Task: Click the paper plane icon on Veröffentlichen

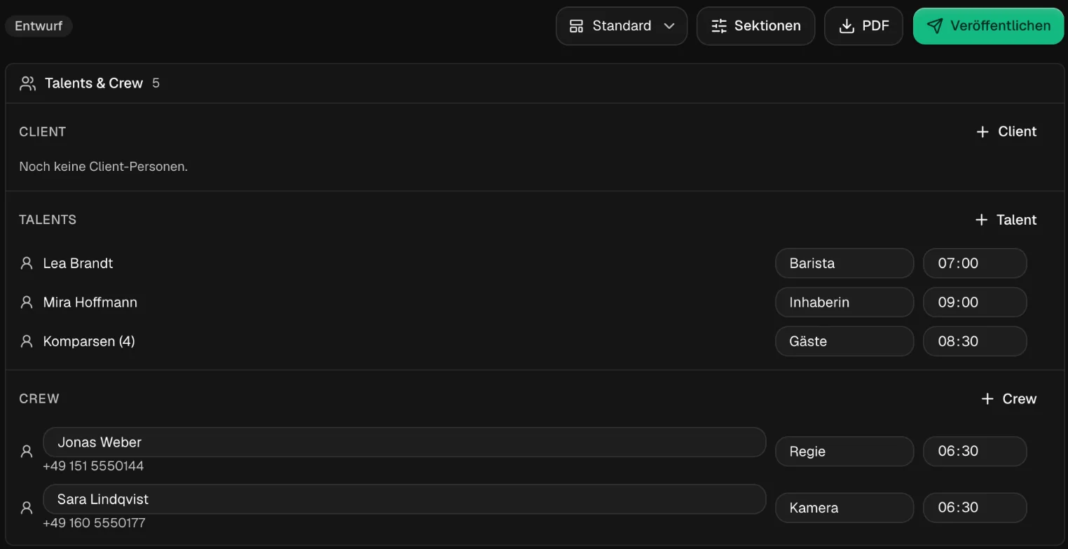Action: pyautogui.click(x=935, y=26)
